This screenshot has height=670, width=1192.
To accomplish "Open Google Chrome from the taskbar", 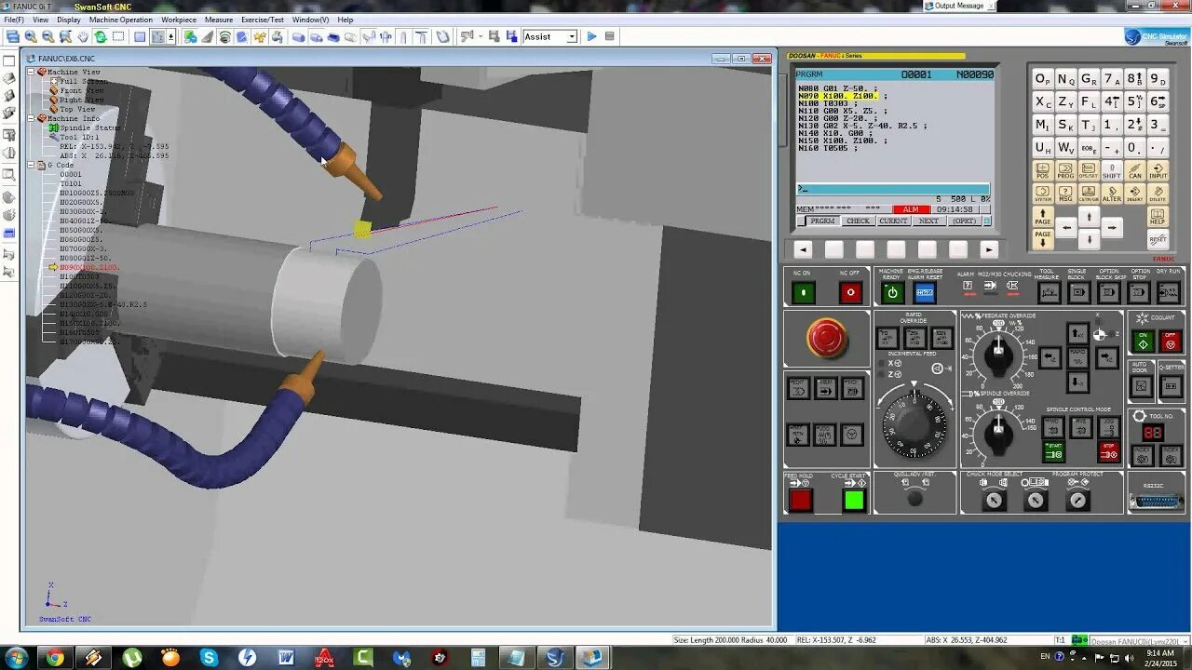I will (55, 658).
